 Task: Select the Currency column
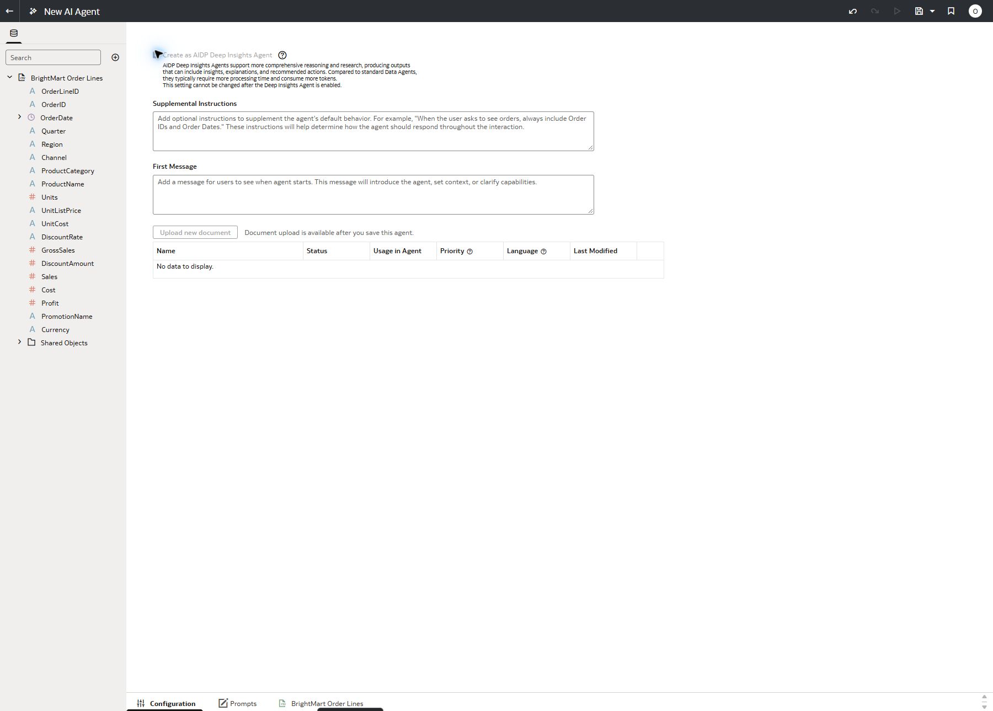click(x=55, y=330)
